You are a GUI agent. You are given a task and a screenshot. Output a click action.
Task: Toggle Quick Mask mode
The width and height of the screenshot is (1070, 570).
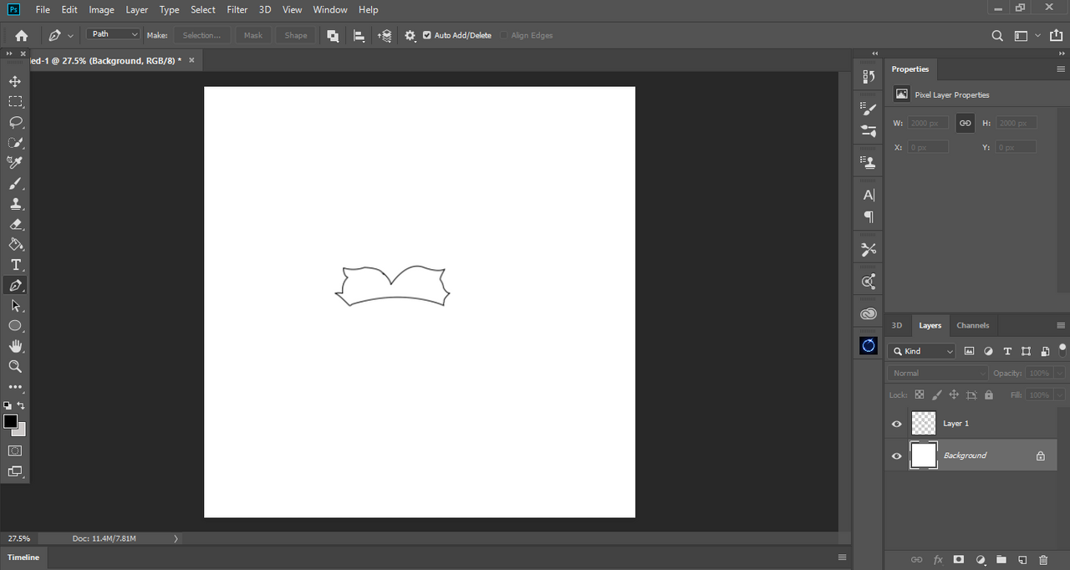pos(15,450)
